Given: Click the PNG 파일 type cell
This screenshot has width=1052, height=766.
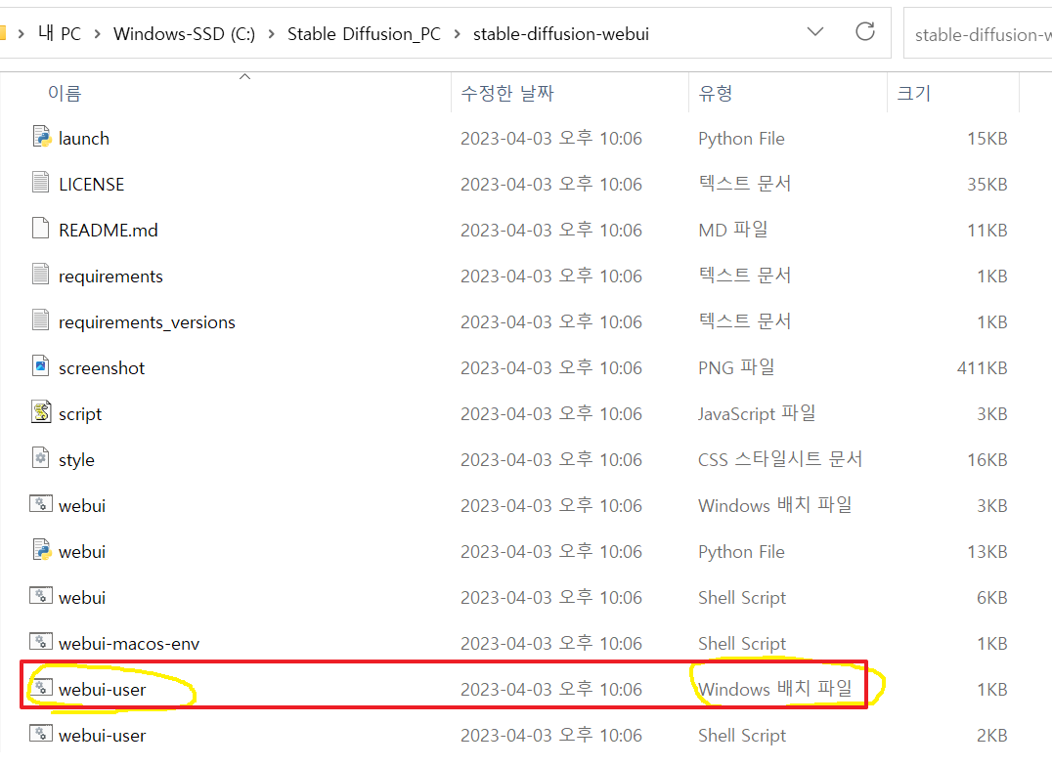Looking at the screenshot, I should (x=736, y=367).
